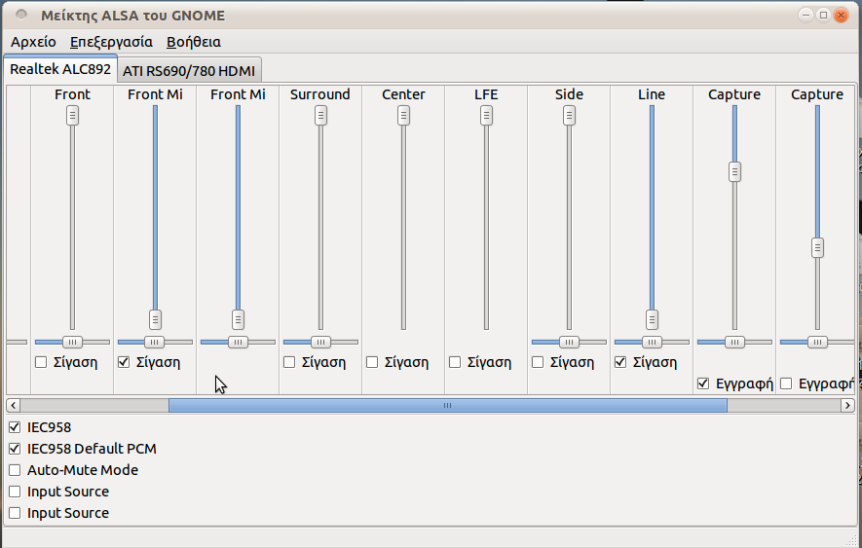Switch to the ATI RS690/780 HDMI tab
This screenshot has width=862, height=548.
coord(189,71)
